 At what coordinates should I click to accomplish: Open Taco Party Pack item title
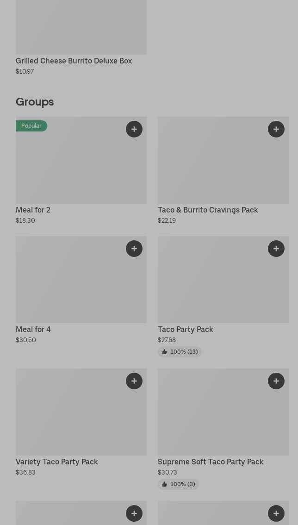186,330
